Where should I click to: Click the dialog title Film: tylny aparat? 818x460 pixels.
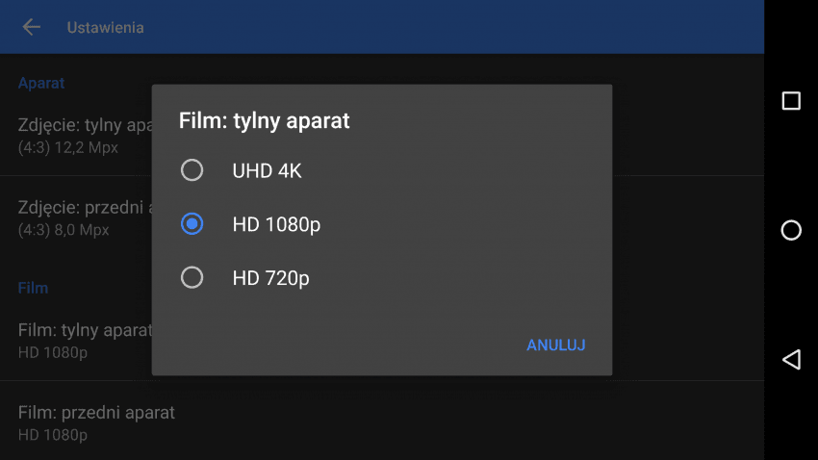[x=264, y=121]
